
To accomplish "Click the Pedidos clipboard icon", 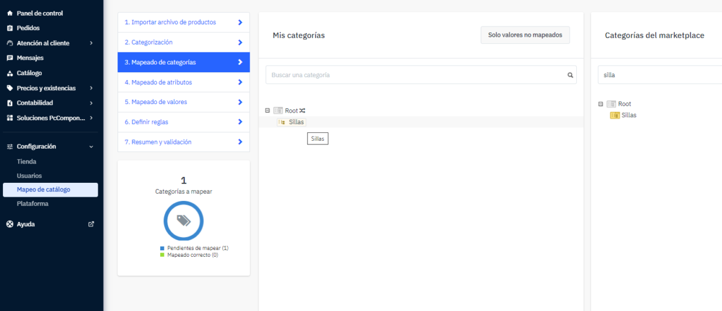I will pos(10,28).
